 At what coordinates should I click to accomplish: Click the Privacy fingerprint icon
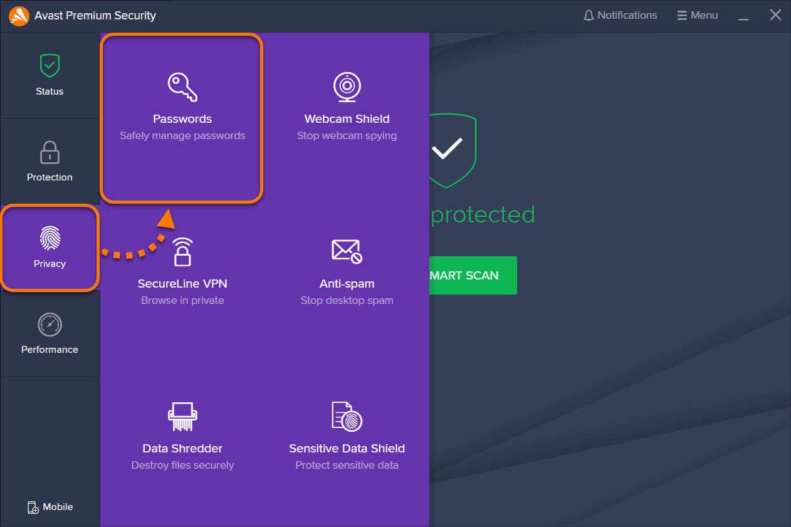click(50, 239)
